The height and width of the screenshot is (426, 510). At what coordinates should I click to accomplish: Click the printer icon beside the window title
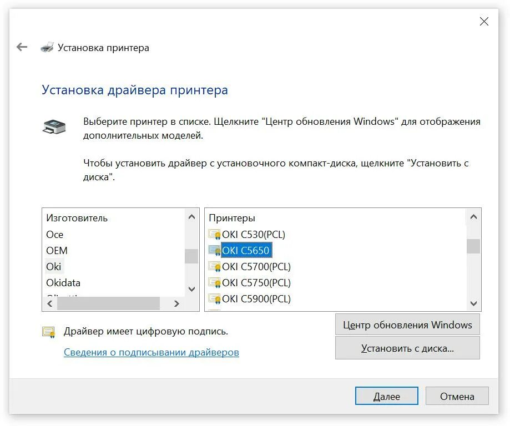[x=47, y=47]
